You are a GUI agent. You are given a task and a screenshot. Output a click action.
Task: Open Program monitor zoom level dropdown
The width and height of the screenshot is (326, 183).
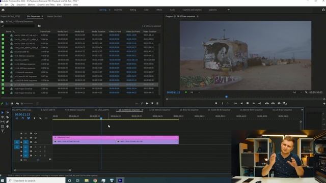click(x=195, y=93)
